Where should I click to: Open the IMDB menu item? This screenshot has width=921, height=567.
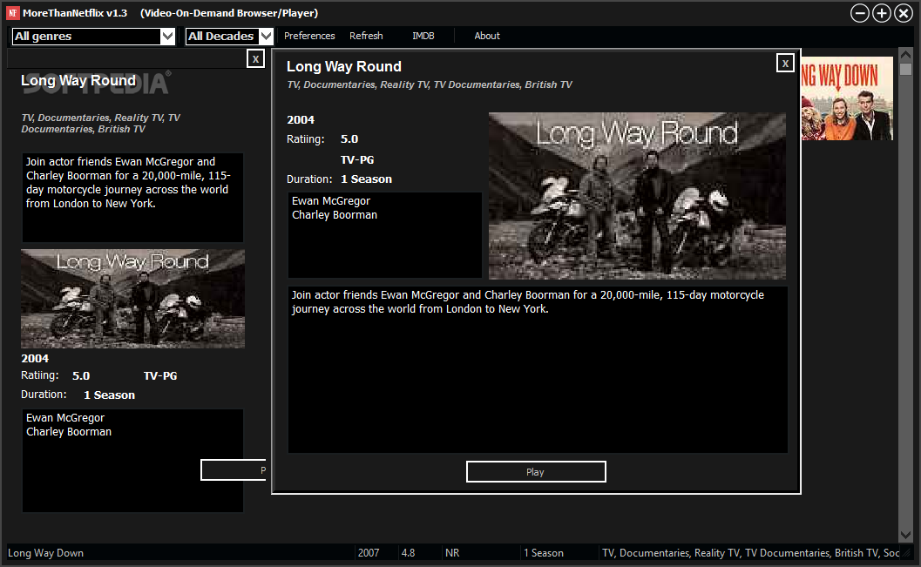click(x=423, y=36)
